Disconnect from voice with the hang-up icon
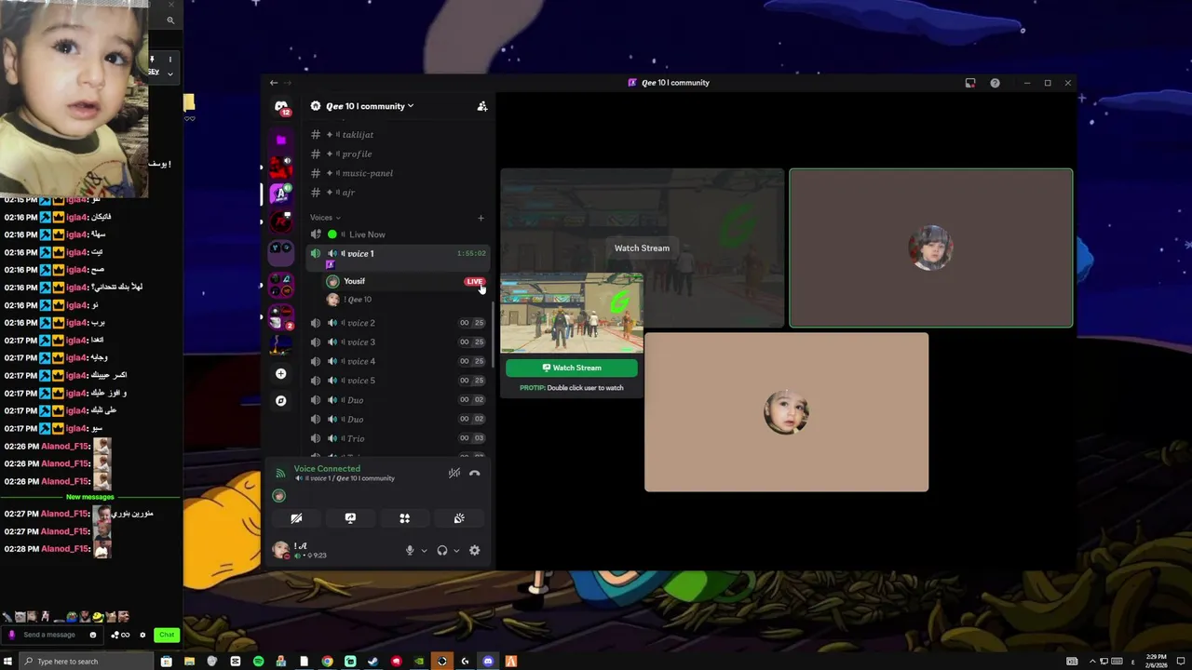Image resolution: width=1192 pixels, height=670 pixels. coord(475,473)
